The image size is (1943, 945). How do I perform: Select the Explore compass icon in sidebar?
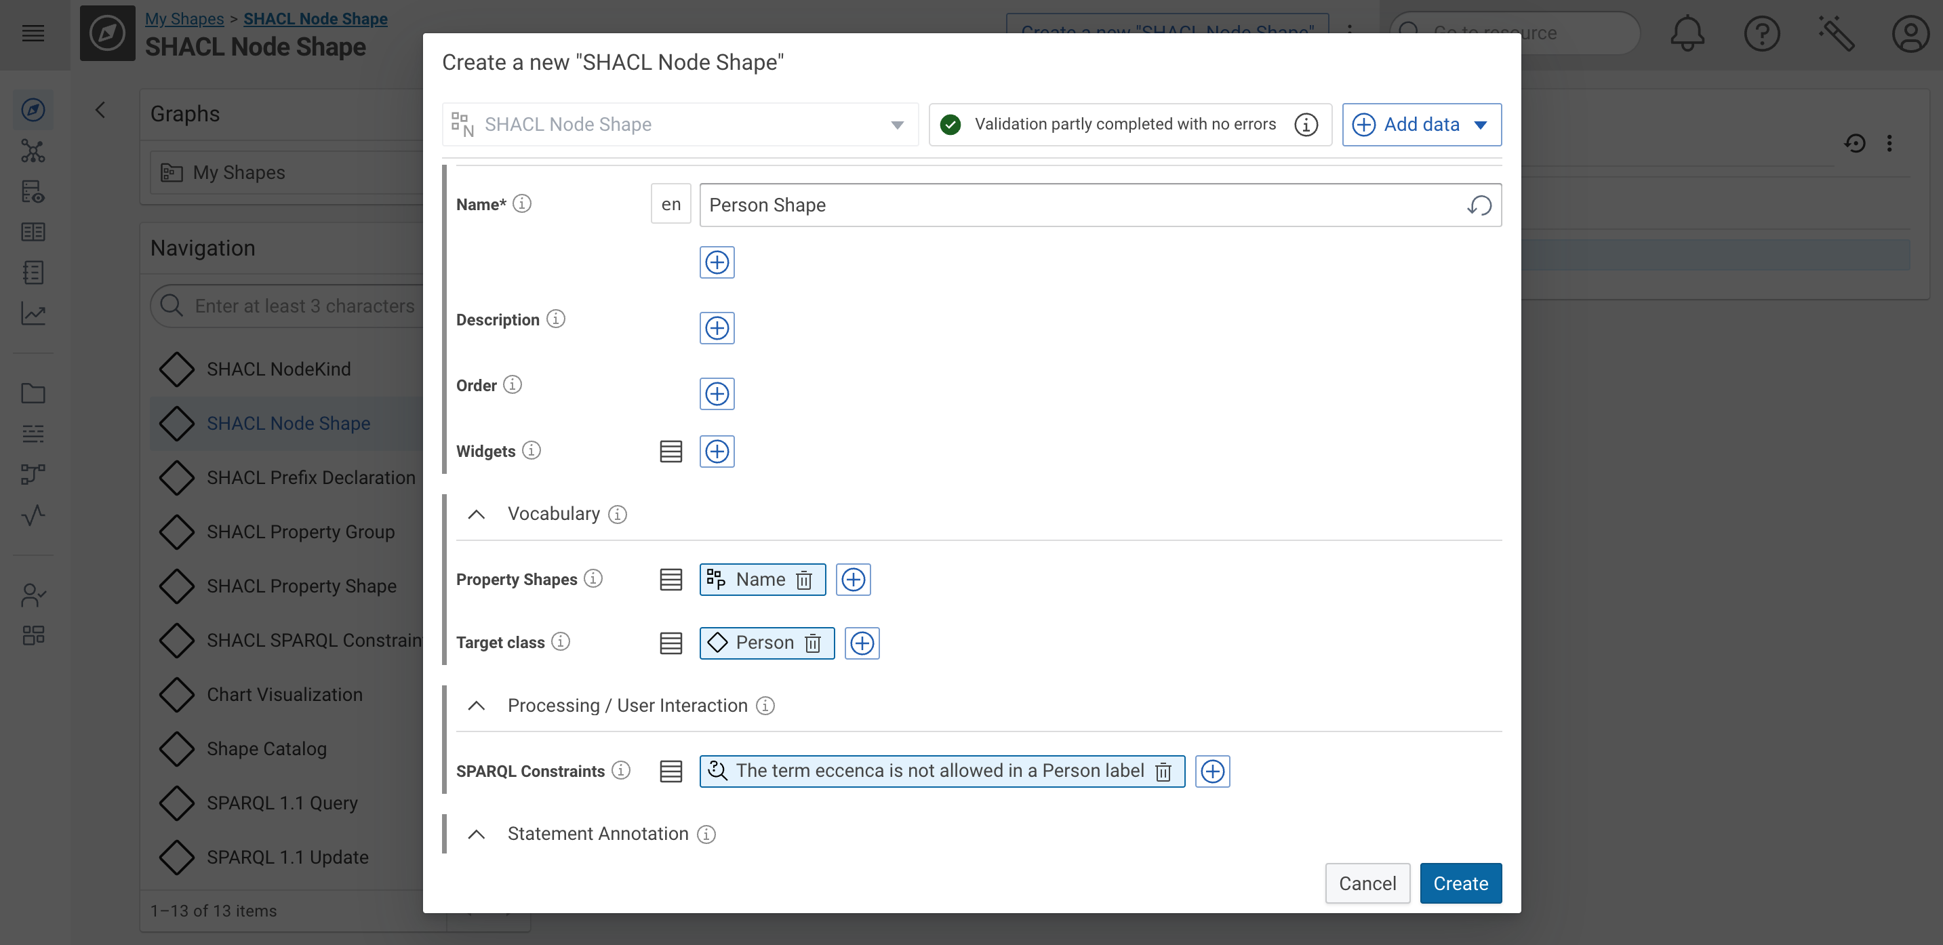(33, 109)
